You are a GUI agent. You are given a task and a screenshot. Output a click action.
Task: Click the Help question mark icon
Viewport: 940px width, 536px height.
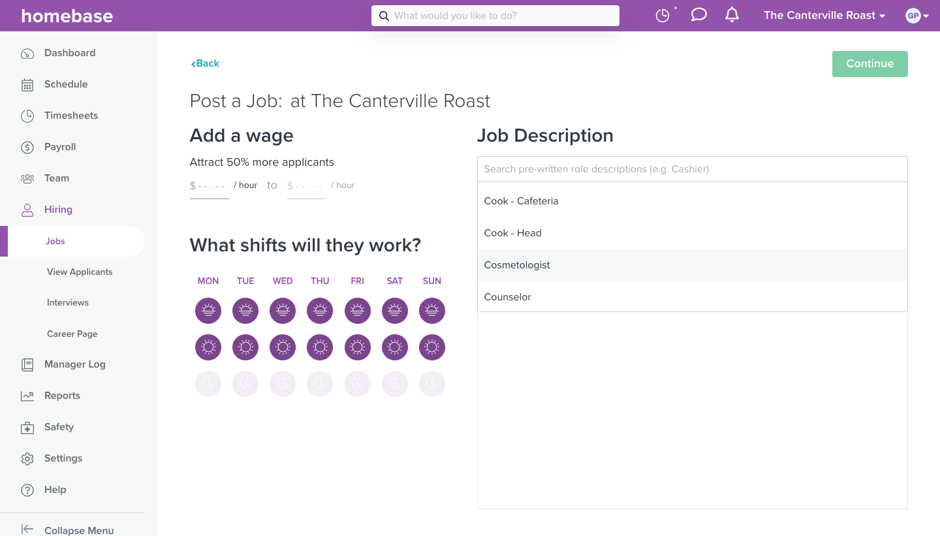pyautogui.click(x=27, y=490)
